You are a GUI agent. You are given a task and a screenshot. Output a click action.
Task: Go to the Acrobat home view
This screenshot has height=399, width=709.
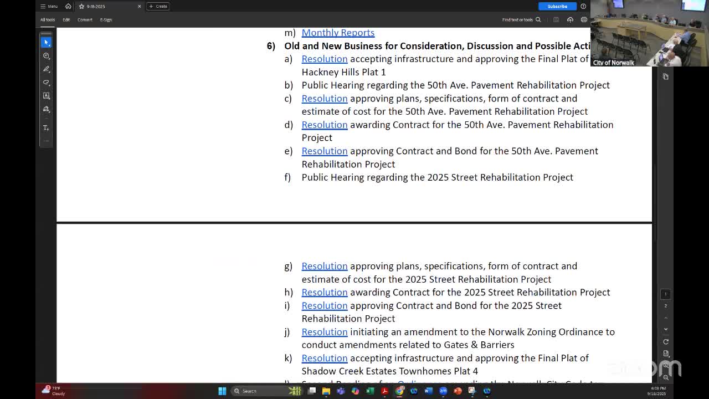click(x=68, y=6)
